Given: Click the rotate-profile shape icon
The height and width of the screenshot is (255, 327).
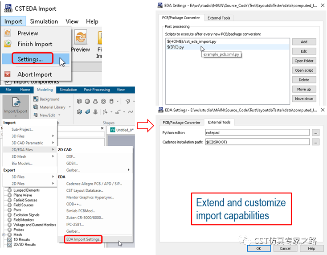Looking at the screenshot, I should (95, 112).
